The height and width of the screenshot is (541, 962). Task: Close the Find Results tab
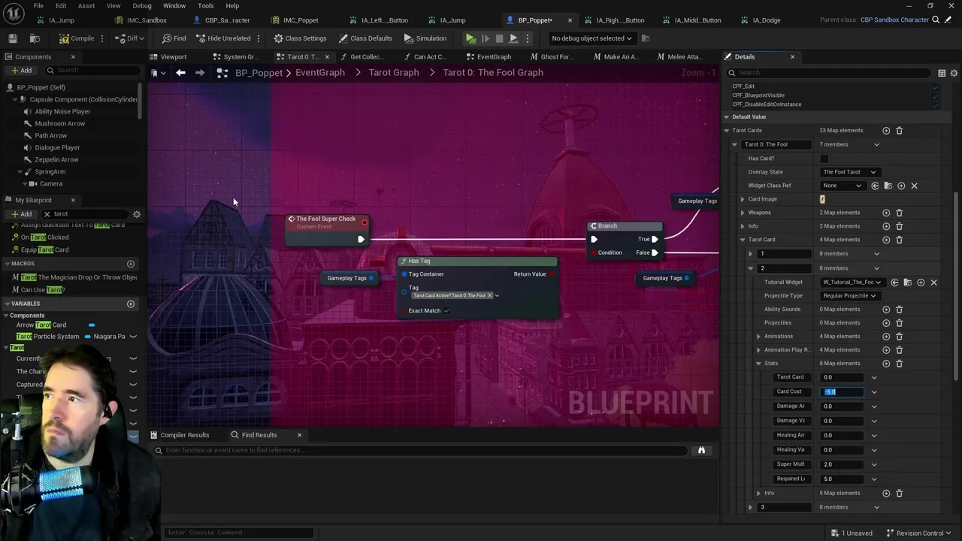tap(299, 435)
